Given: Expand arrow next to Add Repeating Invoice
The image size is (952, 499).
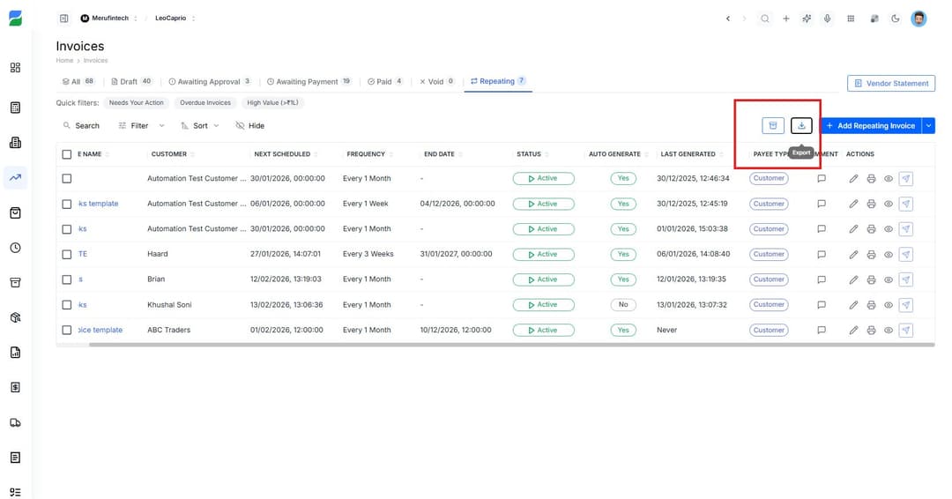Looking at the screenshot, I should click(929, 126).
